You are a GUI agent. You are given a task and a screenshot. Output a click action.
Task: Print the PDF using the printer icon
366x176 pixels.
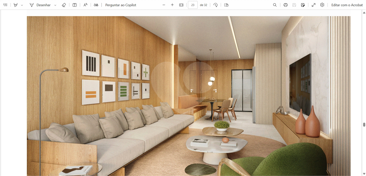pyautogui.click(x=286, y=5)
